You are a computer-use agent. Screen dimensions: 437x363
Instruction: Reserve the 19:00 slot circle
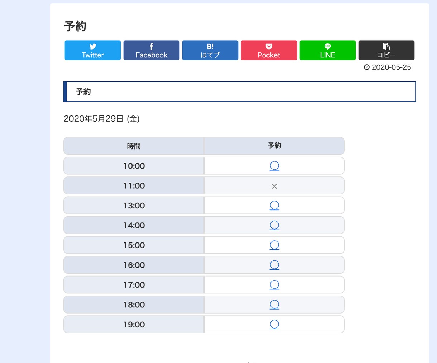point(274,325)
